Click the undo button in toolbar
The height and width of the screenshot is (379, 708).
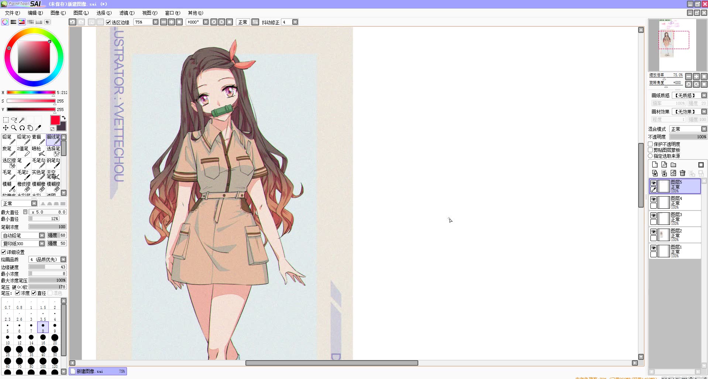[72, 22]
